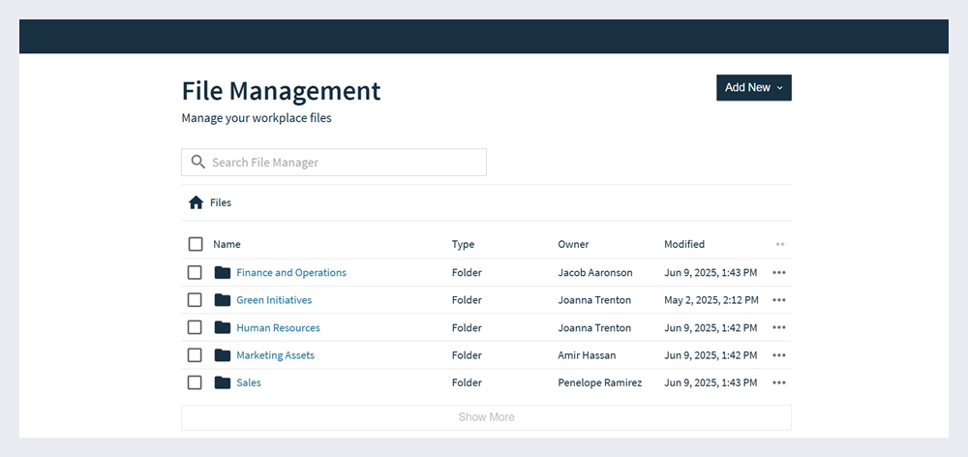Image resolution: width=968 pixels, height=457 pixels.
Task: Open more options for Finance and Operations
Action: (x=779, y=273)
